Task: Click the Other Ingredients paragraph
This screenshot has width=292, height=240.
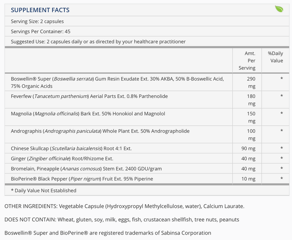Action: [x=124, y=206]
